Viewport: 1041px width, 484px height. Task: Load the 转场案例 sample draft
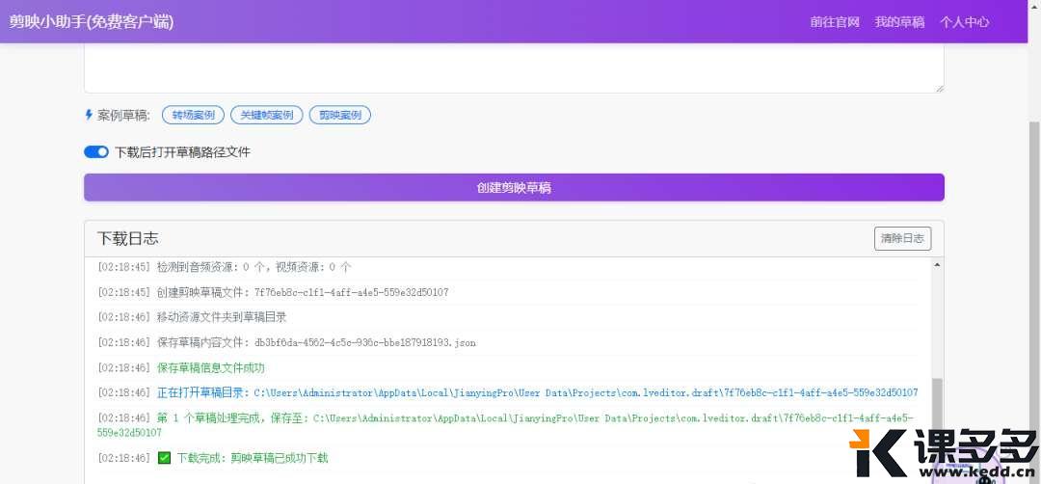[x=193, y=115]
